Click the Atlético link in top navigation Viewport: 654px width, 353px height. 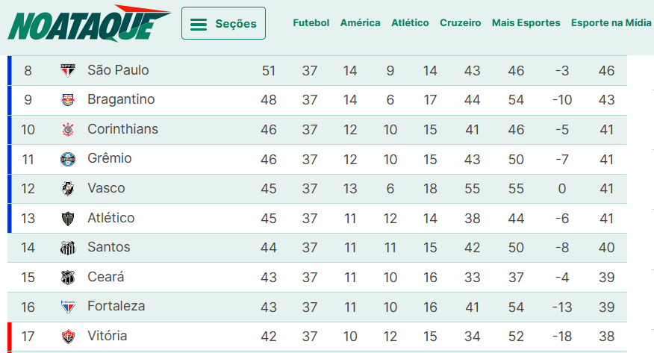(410, 23)
